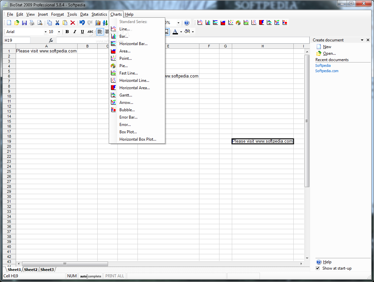
Task: Click the Arrow chart icon in the toolbar
Action: (x=277, y=22)
